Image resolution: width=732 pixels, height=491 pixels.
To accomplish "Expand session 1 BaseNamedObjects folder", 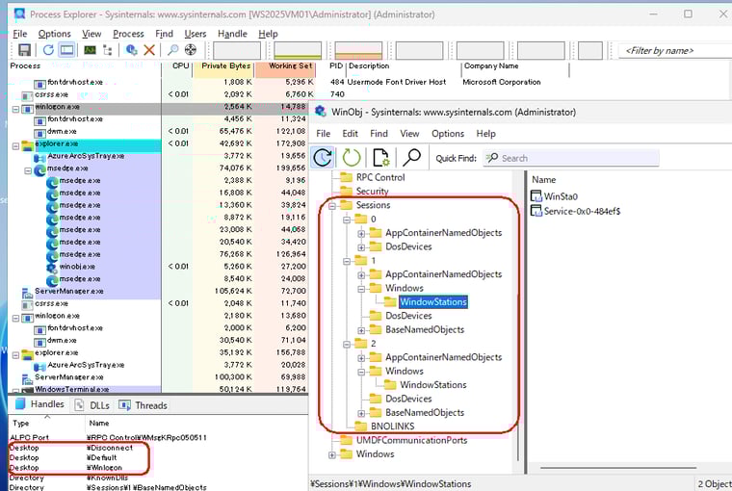I will 361,330.
